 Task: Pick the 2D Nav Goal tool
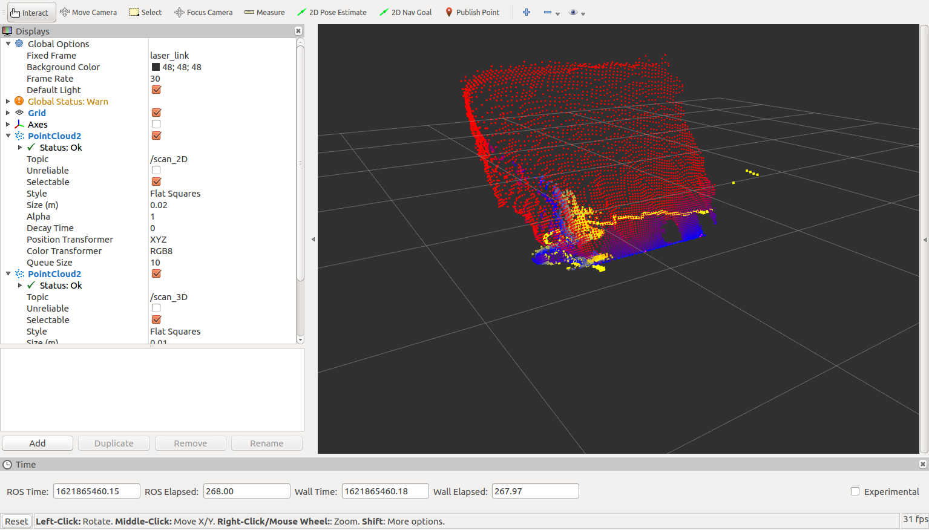[x=405, y=12]
